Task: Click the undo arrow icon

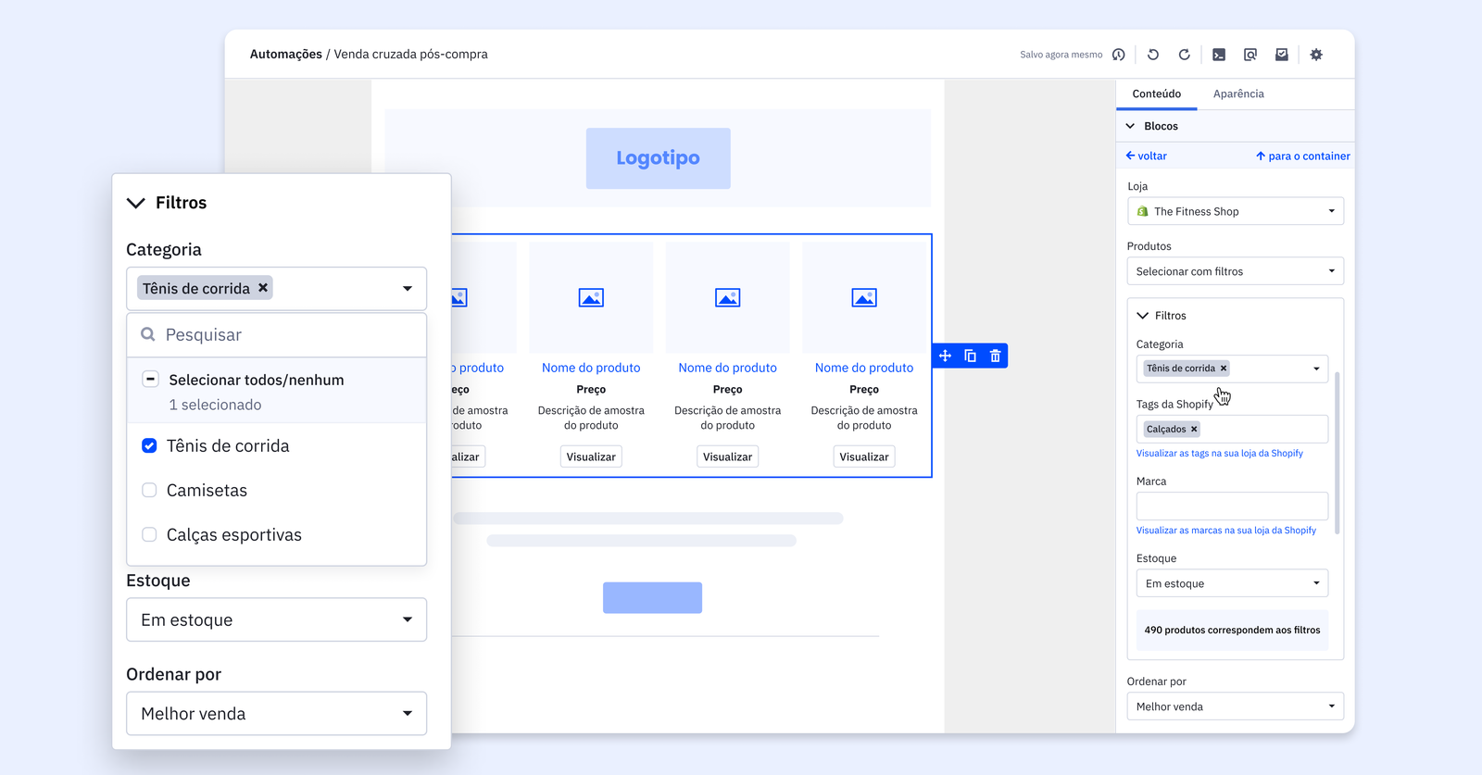Action: pos(1153,55)
